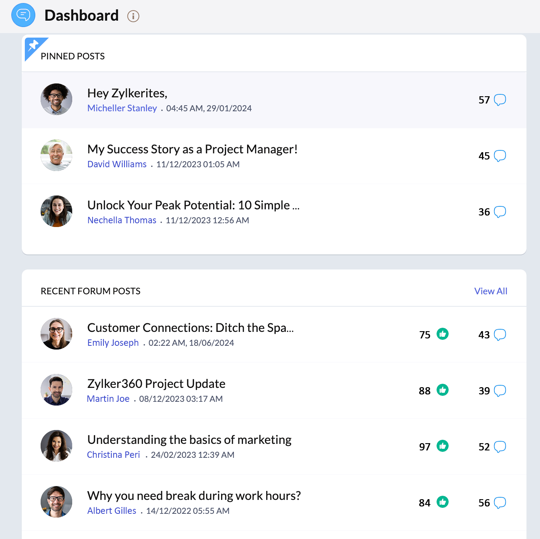This screenshot has width=540, height=539.
Task: Open the Zylker360 Project Update post title
Action: pyautogui.click(x=156, y=384)
